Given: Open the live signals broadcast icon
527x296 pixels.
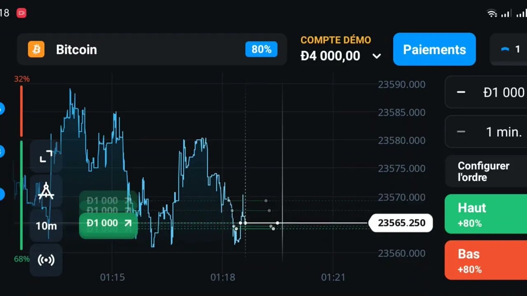Looking at the screenshot, I should click(x=46, y=260).
